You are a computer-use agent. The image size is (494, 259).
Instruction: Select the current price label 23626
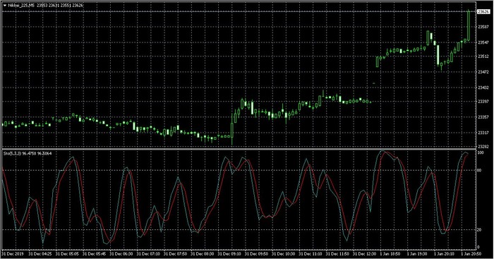click(483, 12)
